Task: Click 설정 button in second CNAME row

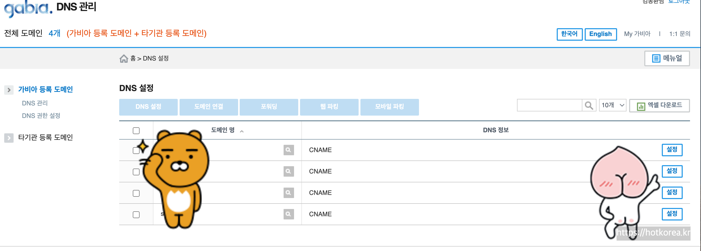Action: [x=672, y=171]
